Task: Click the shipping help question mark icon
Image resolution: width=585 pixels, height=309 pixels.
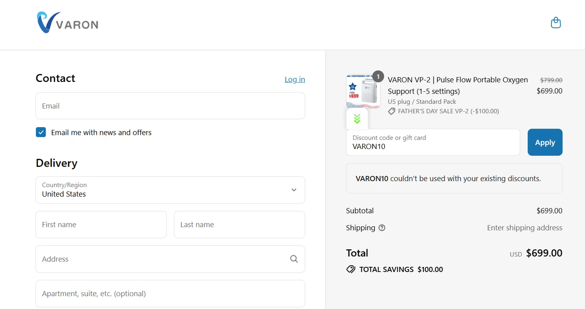Action: point(382,228)
